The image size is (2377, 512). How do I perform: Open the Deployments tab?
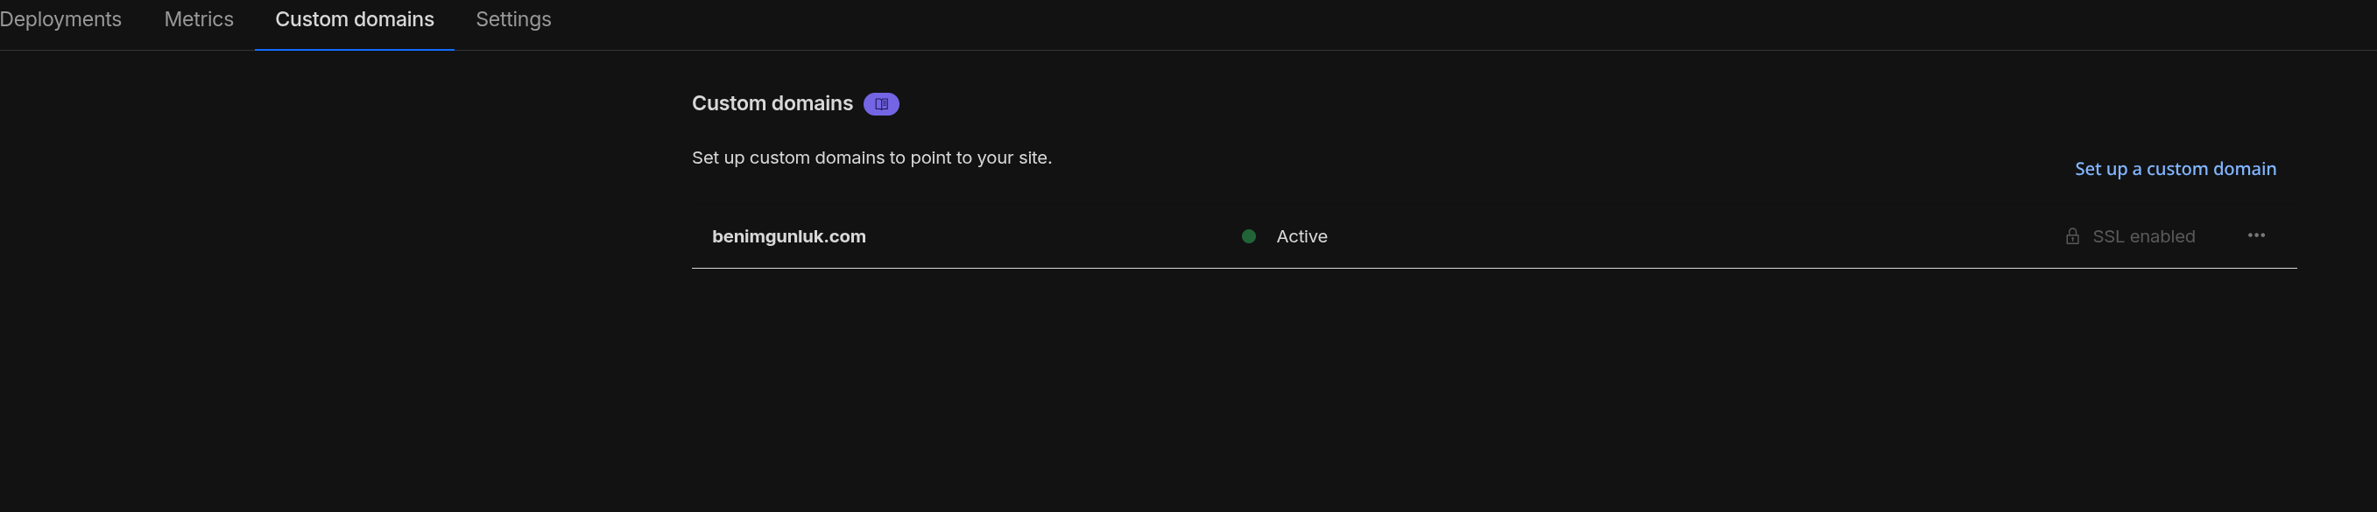60,19
